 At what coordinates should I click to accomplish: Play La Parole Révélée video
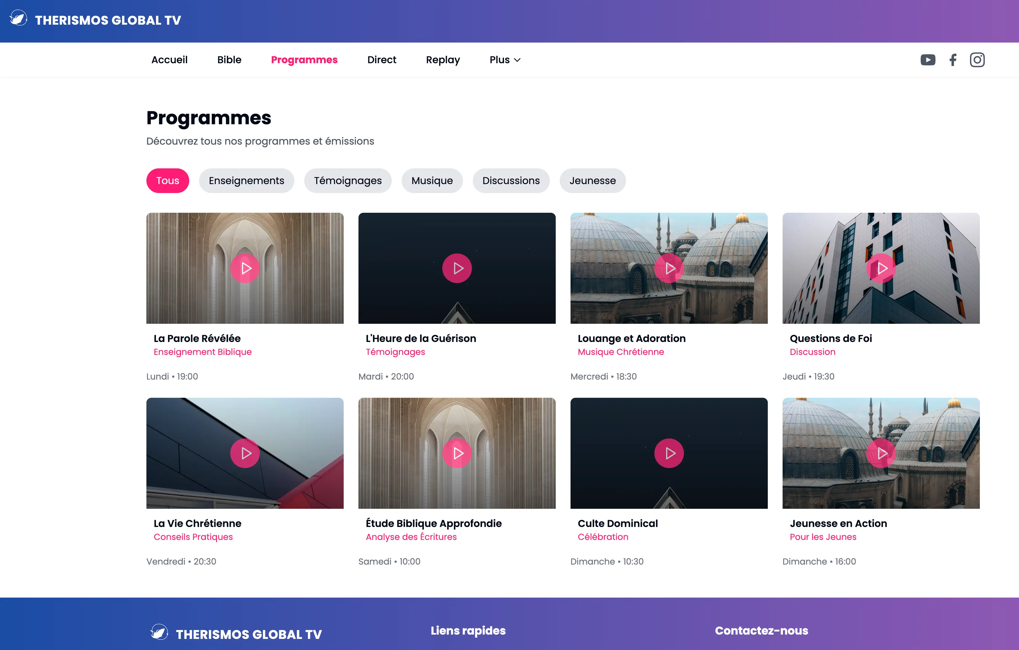[x=245, y=268]
